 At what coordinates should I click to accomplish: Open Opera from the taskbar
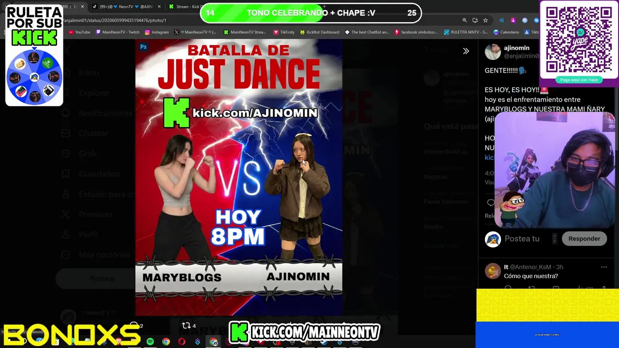point(182,342)
